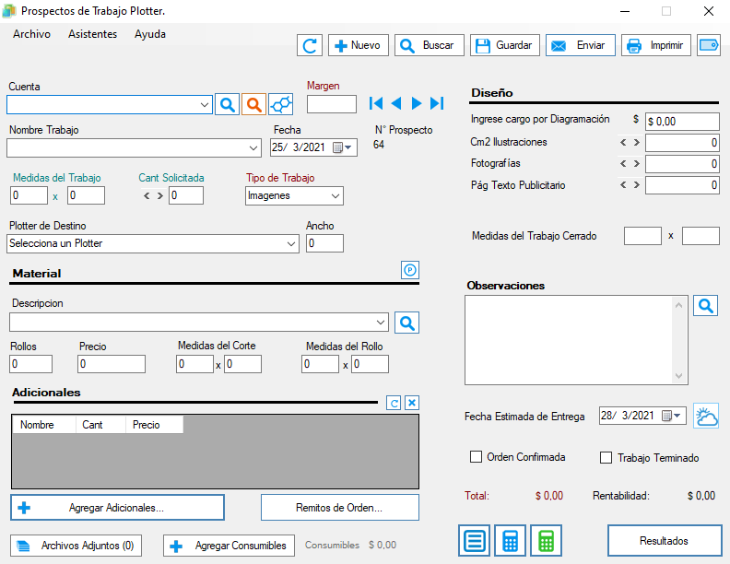
Task: Open the Ayuda menu
Action: coord(150,34)
